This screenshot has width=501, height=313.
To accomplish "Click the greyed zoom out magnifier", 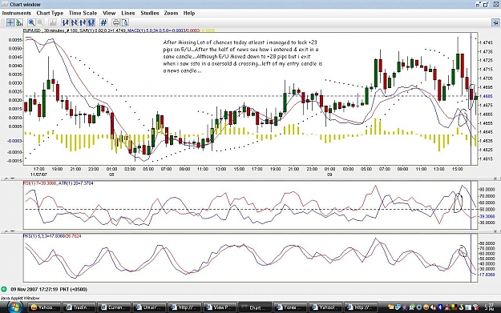I will click(40, 22).
